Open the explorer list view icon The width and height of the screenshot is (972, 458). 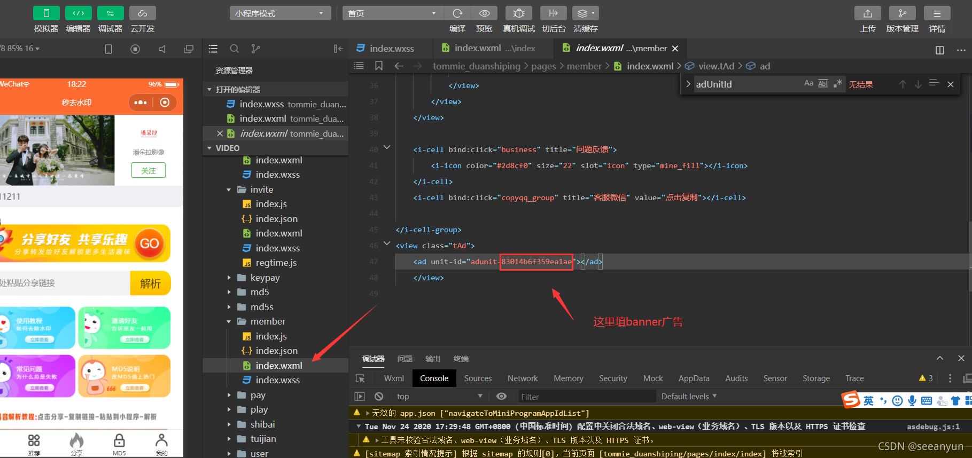pyautogui.click(x=213, y=49)
